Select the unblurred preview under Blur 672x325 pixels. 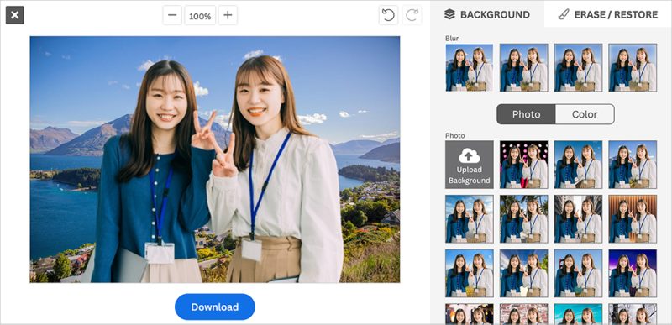tap(470, 67)
